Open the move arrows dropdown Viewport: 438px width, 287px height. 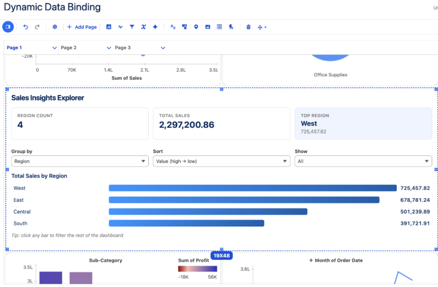pos(262,27)
